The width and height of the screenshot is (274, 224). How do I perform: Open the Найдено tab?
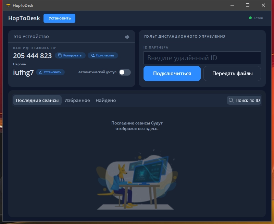tap(106, 100)
